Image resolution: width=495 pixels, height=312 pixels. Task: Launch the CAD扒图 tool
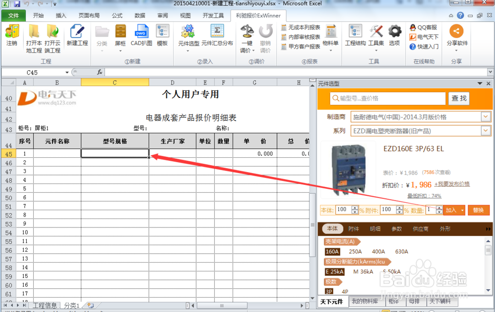click(x=141, y=35)
